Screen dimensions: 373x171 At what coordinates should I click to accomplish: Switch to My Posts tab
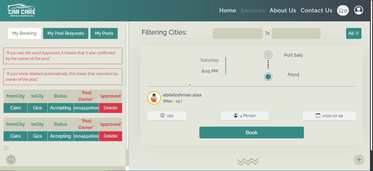(104, 33)
